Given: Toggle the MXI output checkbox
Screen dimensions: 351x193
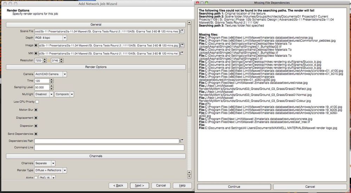Looking at the screenshot, I should click(x=36, y=54).
